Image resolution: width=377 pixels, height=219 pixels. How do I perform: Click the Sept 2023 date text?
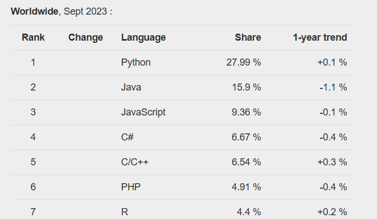[x=86, y=11]
